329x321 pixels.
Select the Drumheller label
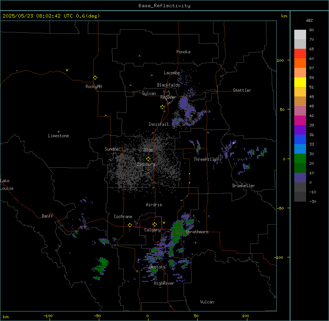coord(244,186)
